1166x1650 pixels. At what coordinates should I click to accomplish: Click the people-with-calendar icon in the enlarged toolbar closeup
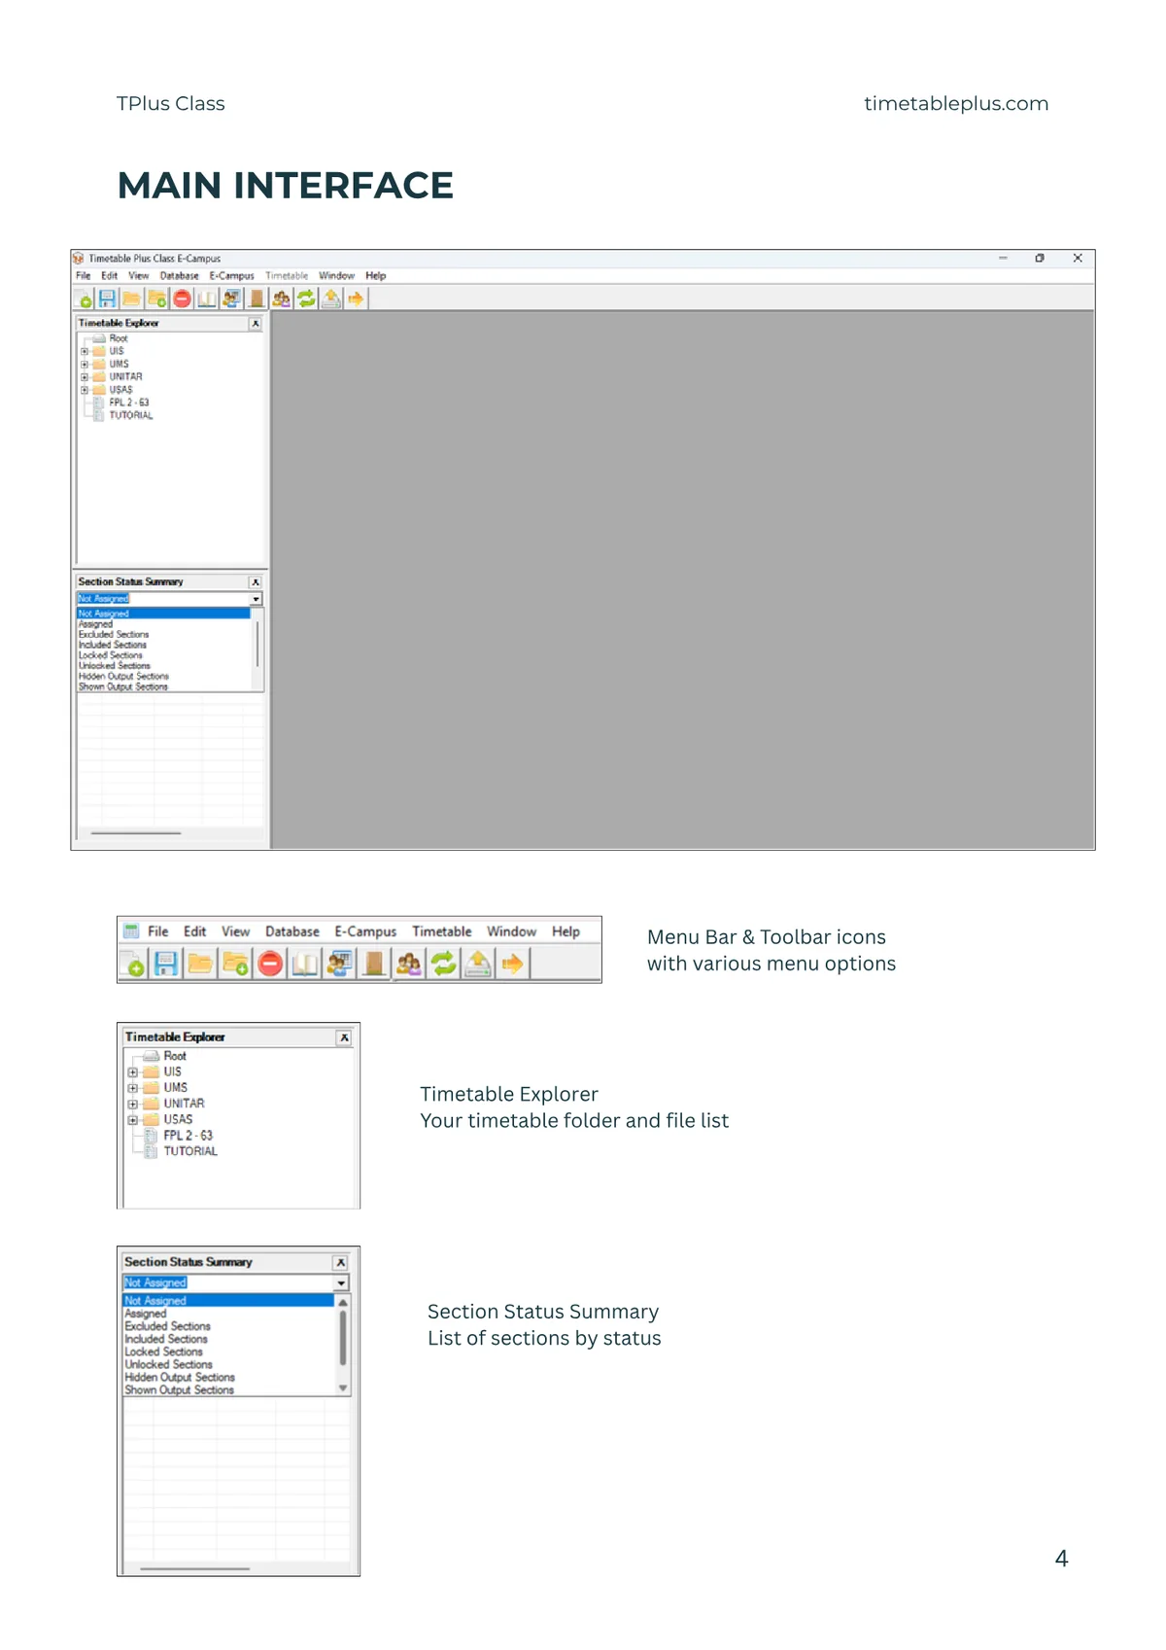click(x=339, y=964)
